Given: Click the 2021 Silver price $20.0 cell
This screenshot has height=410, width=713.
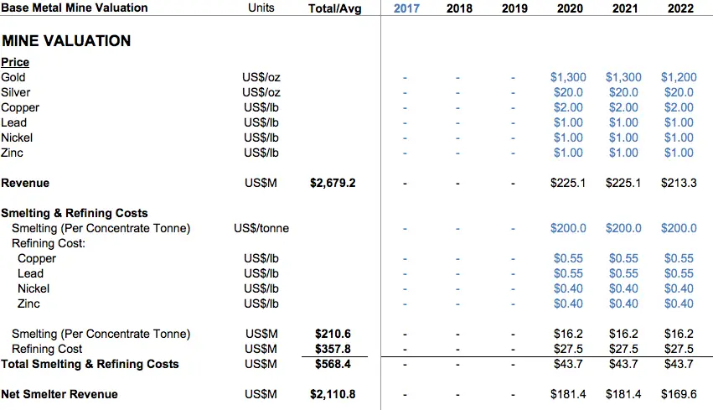Looking at the screenshot, I should click(623, 92).
